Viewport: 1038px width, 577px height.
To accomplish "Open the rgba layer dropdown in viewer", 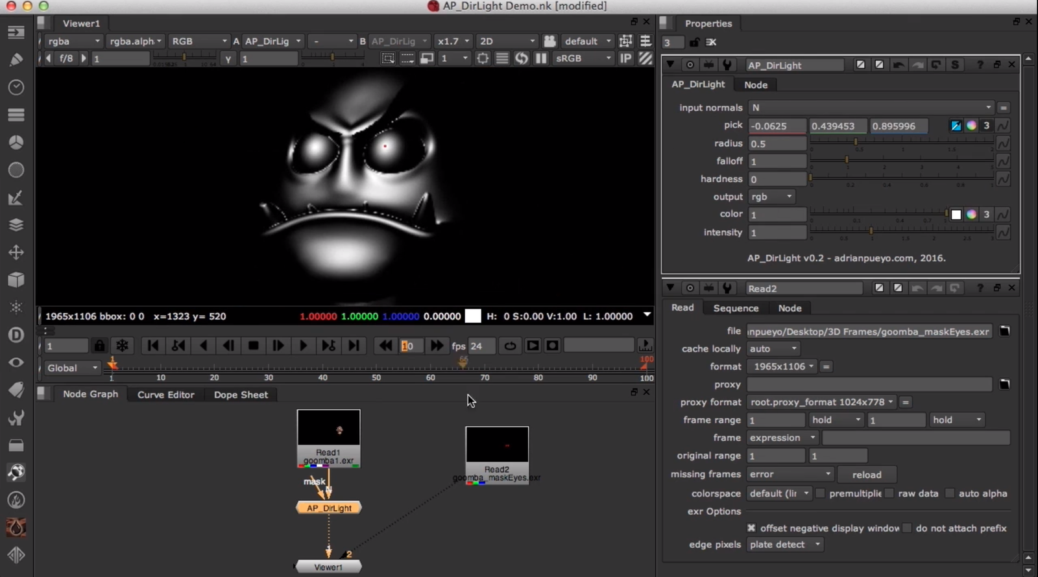I will (74, 41).
